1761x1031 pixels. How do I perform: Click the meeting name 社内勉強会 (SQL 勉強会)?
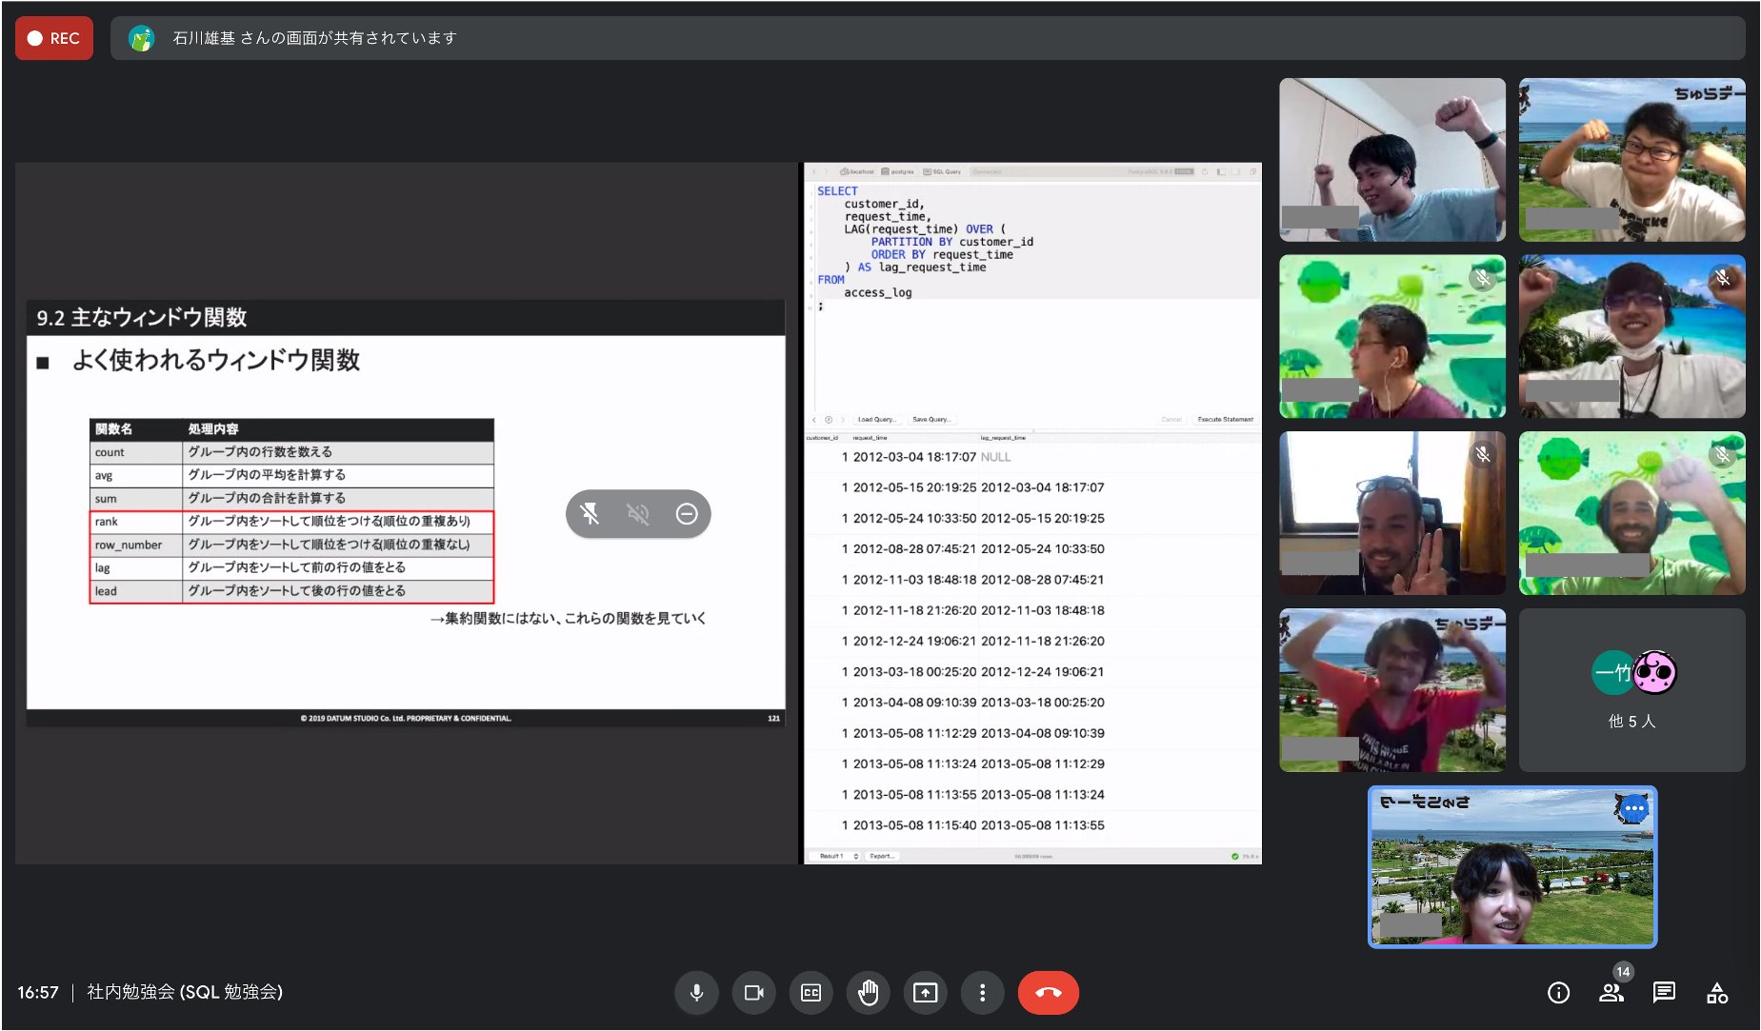pyautogui.click(x=185, y=992)
